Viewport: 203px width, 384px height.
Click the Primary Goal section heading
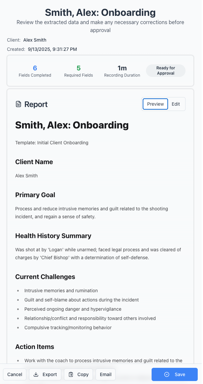pos(35,195)
